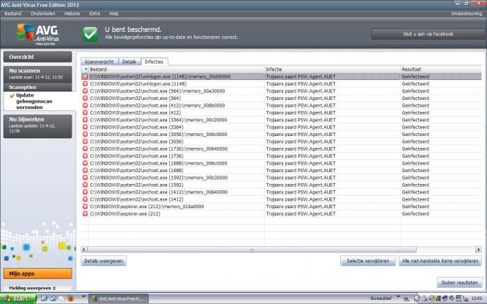
Task: Open the Bestand menu
Action: pyautogui.click(x=13, y=14)
